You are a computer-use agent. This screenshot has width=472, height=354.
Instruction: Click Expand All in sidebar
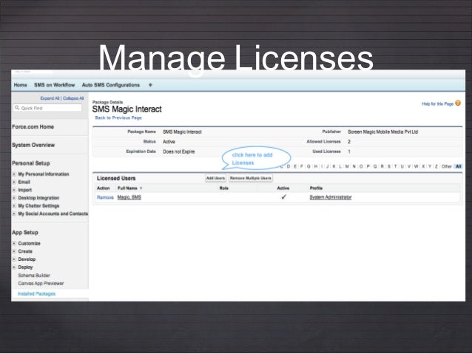[x=50, y=98]
